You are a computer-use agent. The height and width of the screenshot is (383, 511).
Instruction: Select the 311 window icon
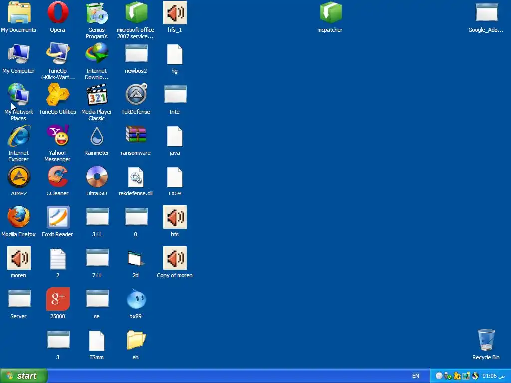[x=97, y=217]
